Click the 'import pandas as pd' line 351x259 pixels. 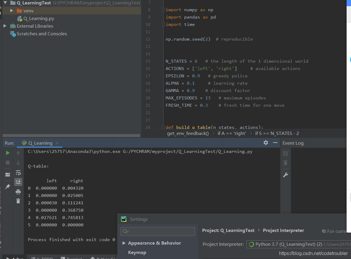tap(191, 17)
